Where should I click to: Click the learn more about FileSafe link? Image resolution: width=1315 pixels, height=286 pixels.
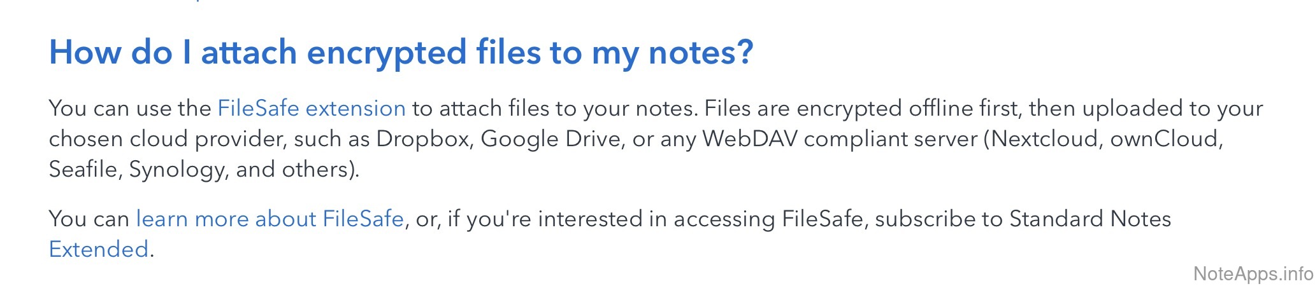pos(269,219)
